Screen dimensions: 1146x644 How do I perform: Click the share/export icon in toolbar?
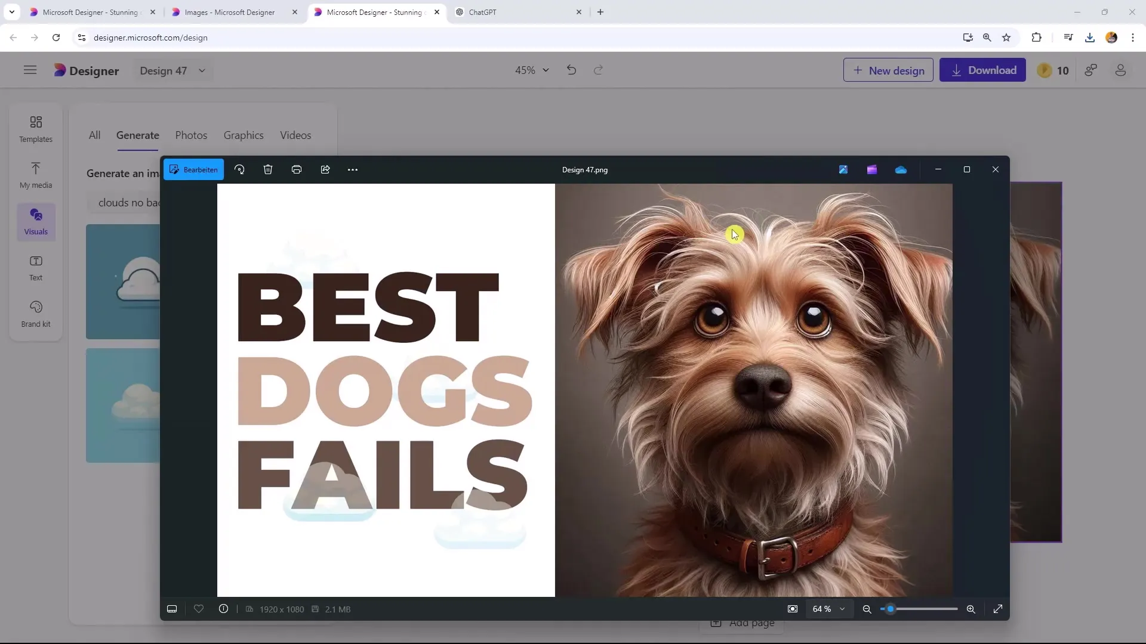[x=325, y=169]
